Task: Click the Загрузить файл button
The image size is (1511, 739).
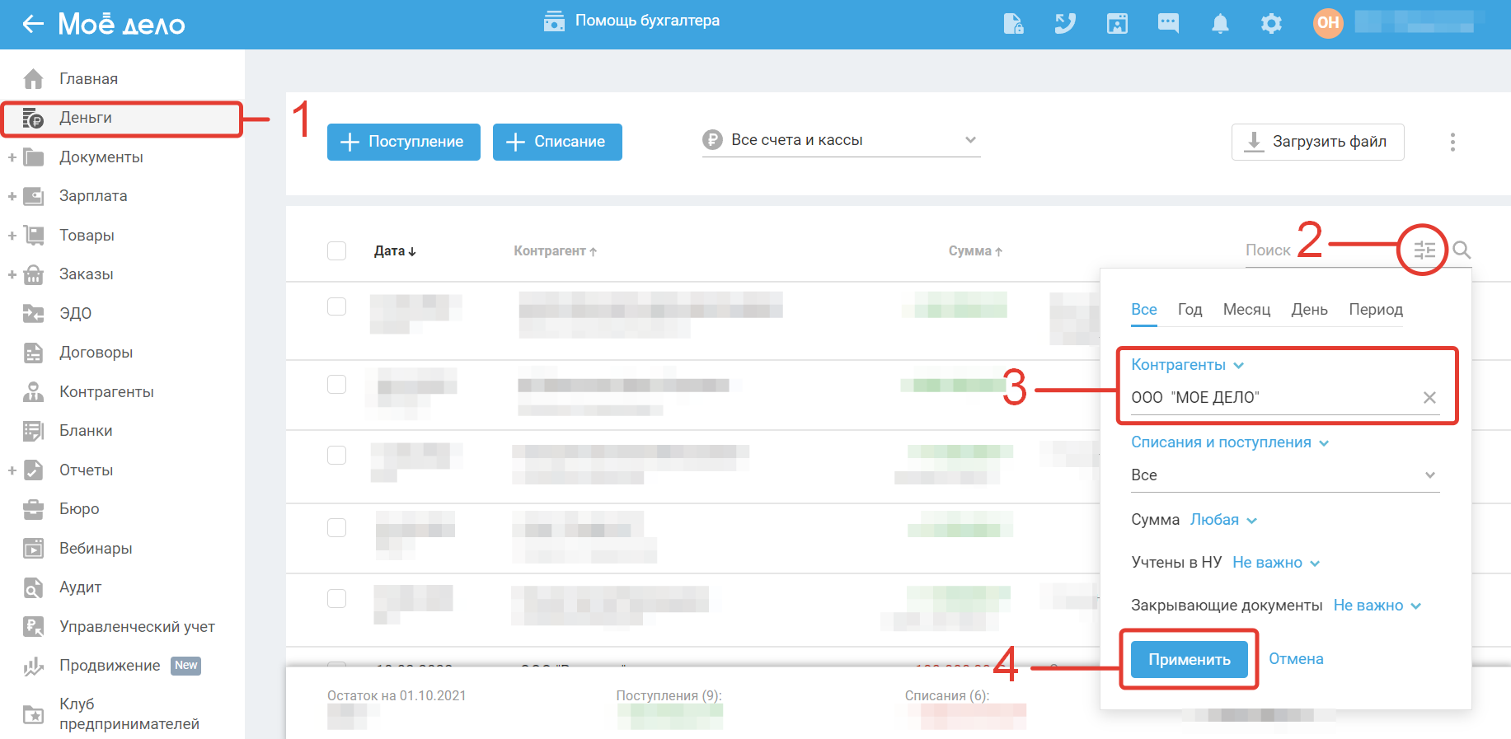Action: tap(1317, 142)
